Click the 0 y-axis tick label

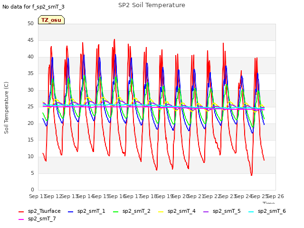(32, 190)
